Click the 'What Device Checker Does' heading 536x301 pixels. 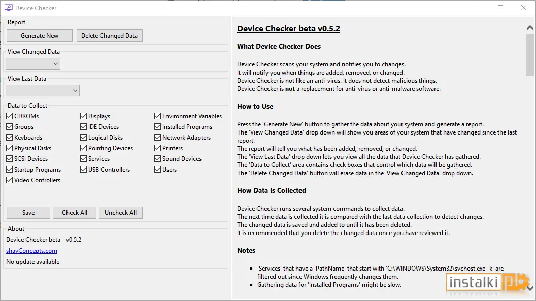pos(279,47)
